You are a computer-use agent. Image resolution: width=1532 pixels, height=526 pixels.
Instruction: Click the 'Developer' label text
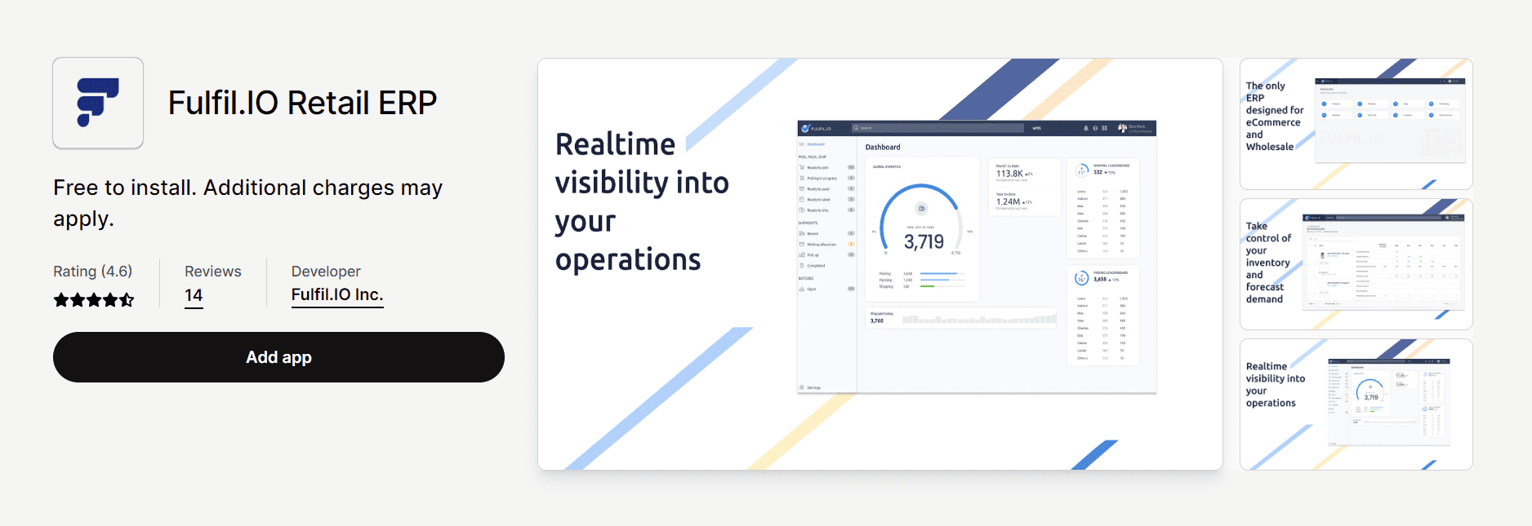[x=326, y=272]
